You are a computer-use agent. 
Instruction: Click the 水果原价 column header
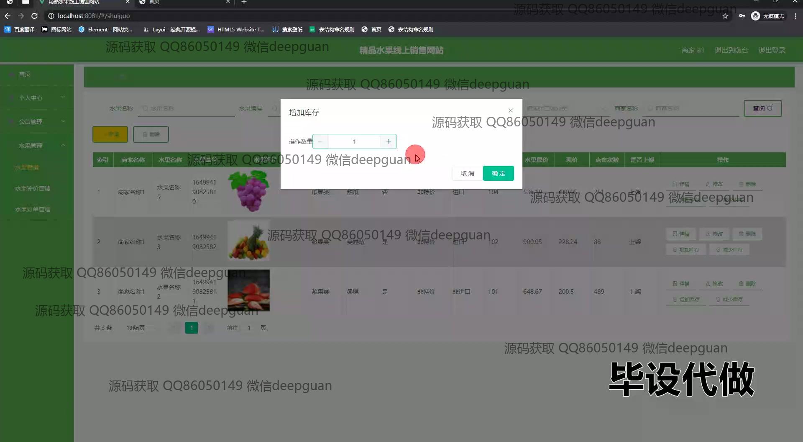coord(536,160)
